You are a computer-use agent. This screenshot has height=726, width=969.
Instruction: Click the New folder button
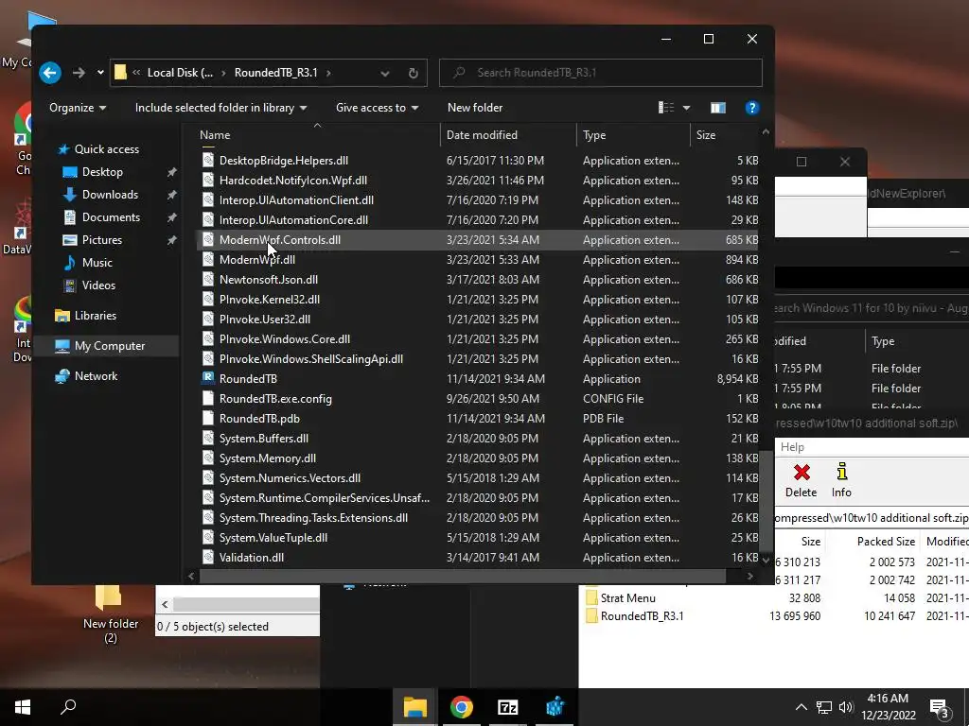tap(475, 108)
